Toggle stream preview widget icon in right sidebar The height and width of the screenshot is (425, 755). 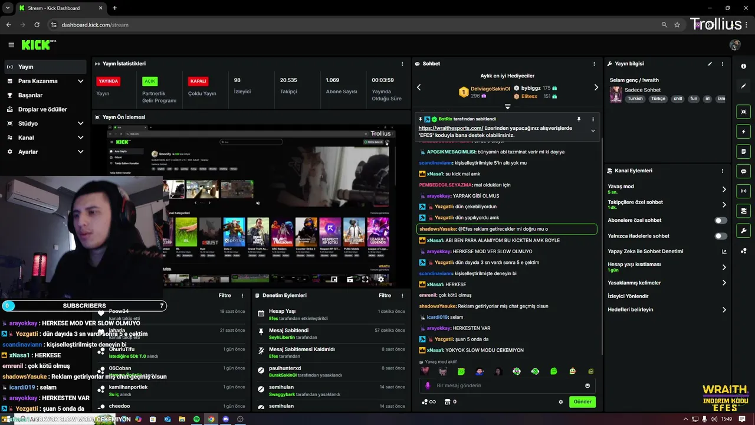(743, 112)
